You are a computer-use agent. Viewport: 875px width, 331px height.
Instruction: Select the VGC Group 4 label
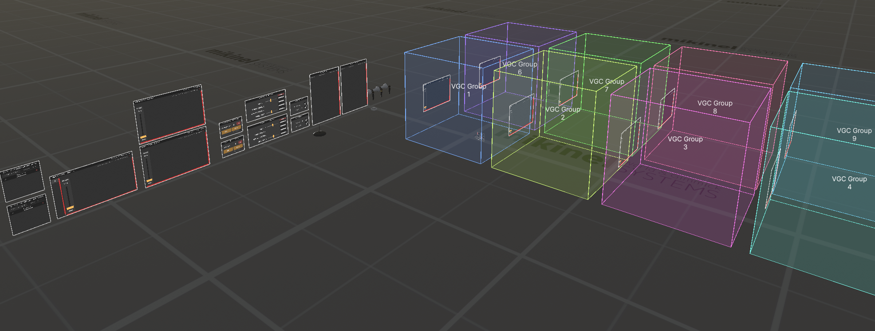[x=849, y=183]
